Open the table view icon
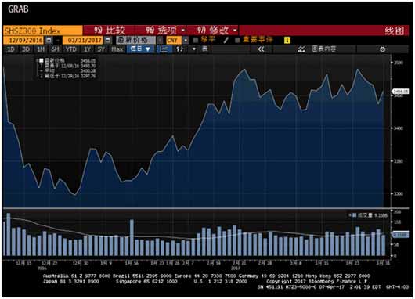The image size is (415, 299). pyautogui.click(x=204, y=49)
